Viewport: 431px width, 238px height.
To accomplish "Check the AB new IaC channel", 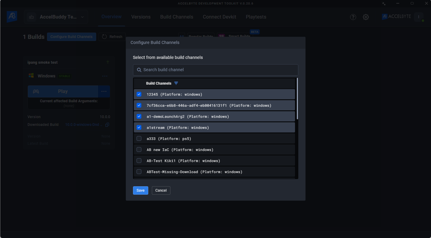I will click(x=139, y=150).
